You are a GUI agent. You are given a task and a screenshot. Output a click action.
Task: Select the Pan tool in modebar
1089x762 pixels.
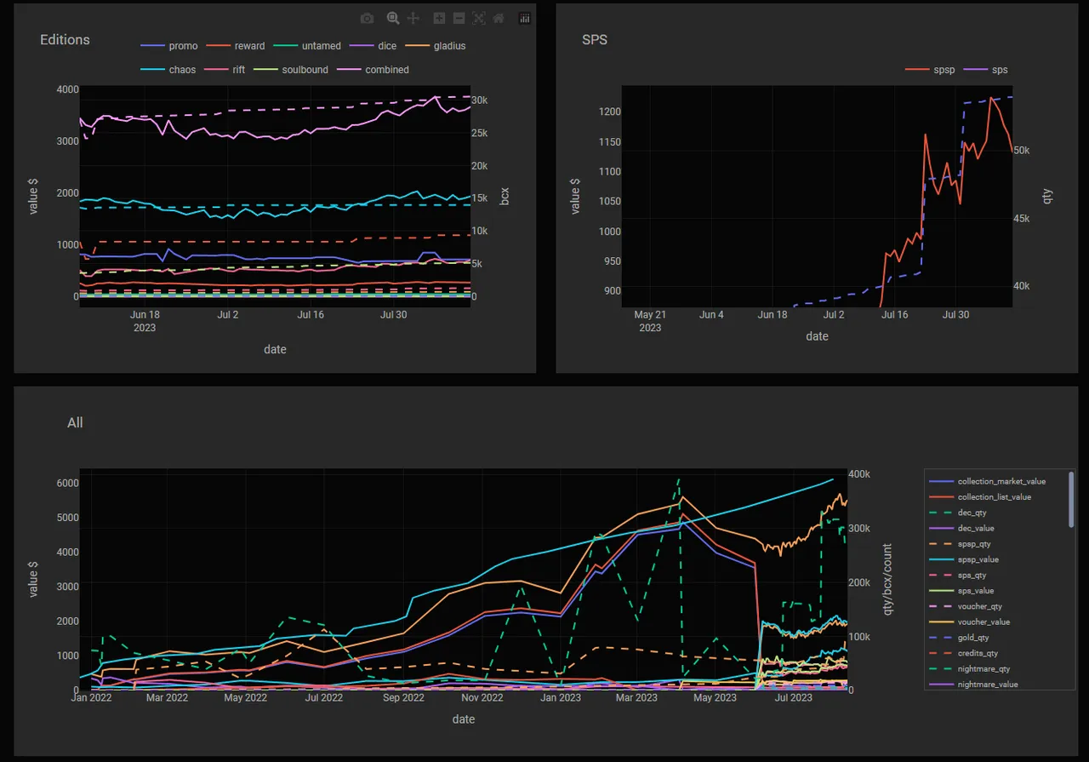(413, 18)
